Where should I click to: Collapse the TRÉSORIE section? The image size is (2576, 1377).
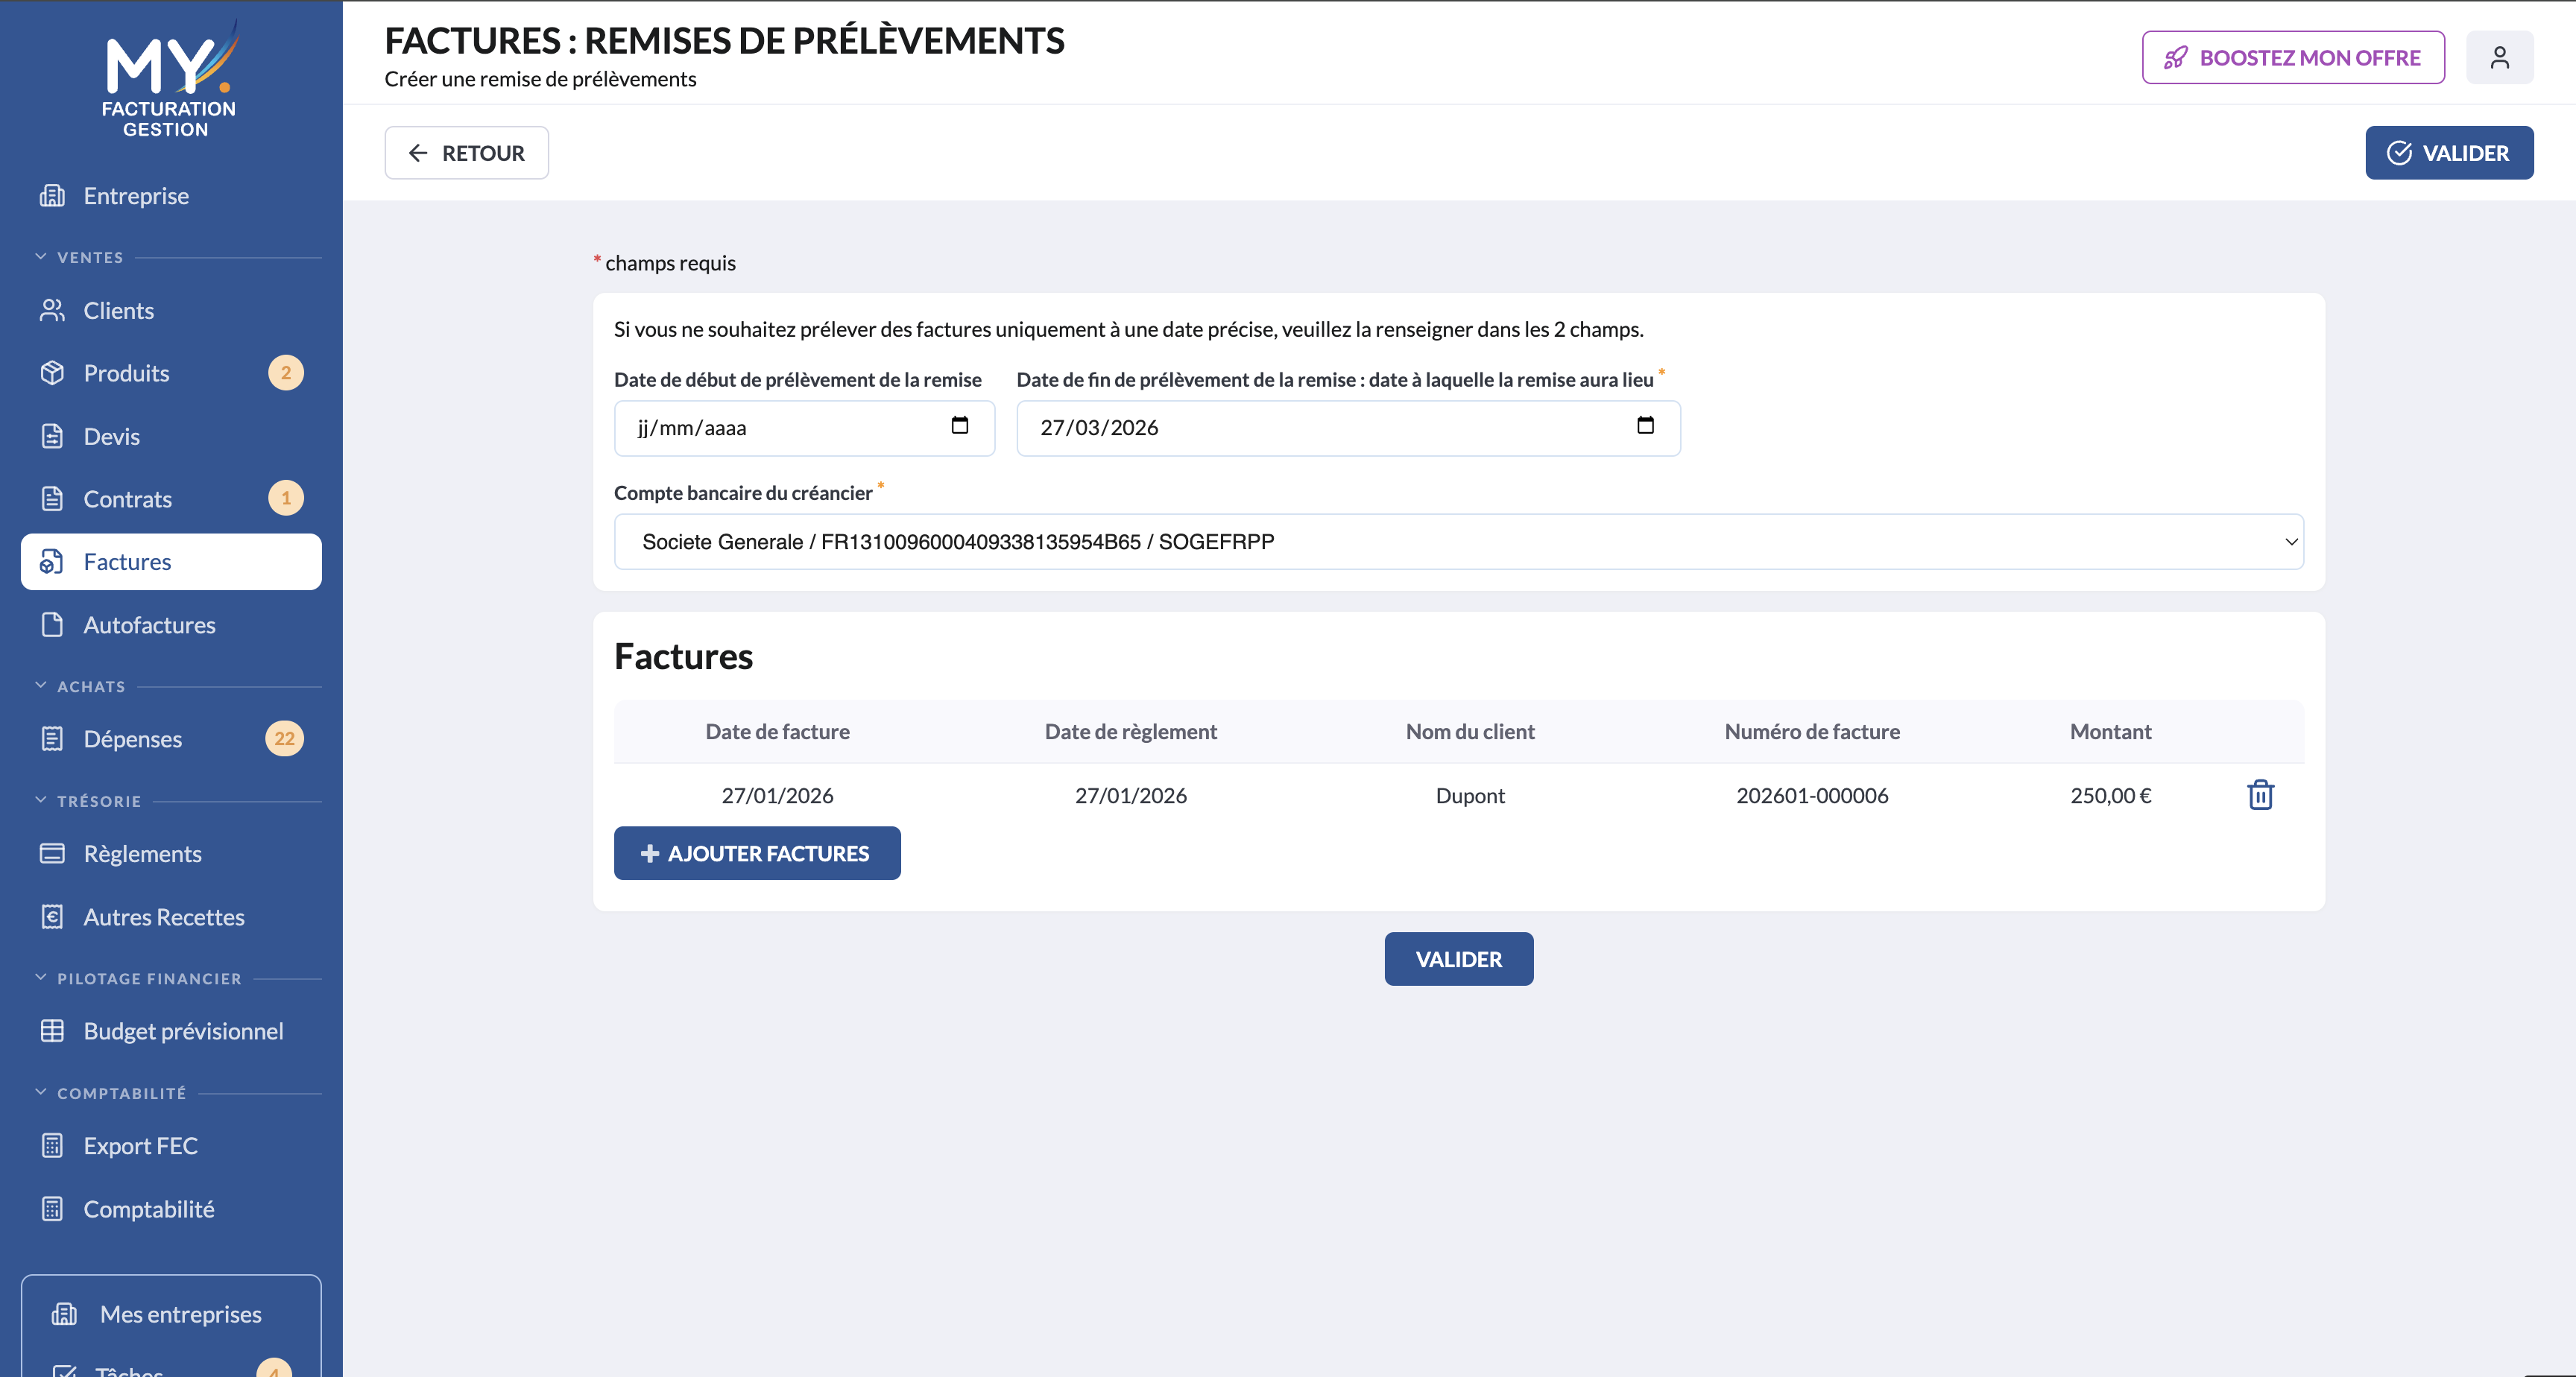[x=41, y=800]
